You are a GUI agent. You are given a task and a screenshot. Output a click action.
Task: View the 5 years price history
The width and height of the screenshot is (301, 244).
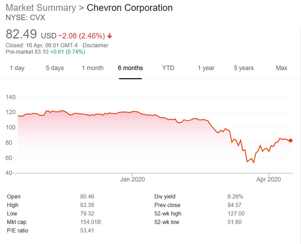pos(244,68)
